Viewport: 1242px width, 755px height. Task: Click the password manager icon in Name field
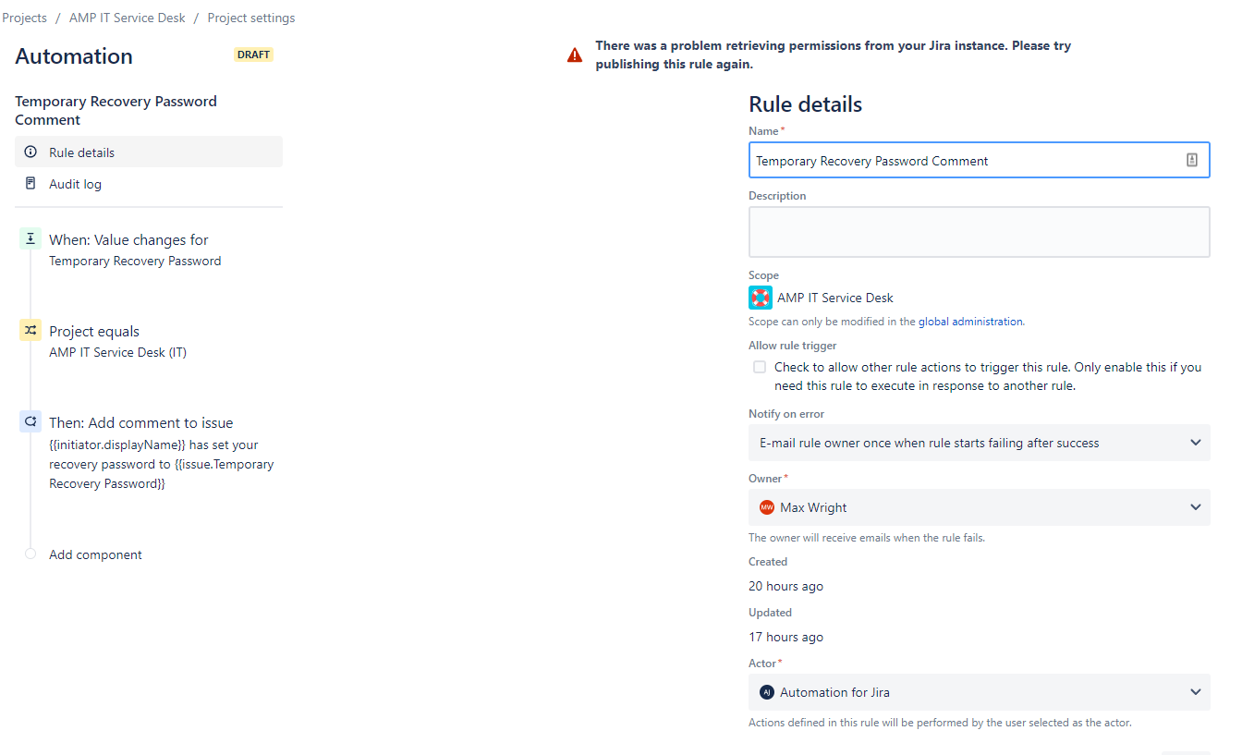(1192, 161)
